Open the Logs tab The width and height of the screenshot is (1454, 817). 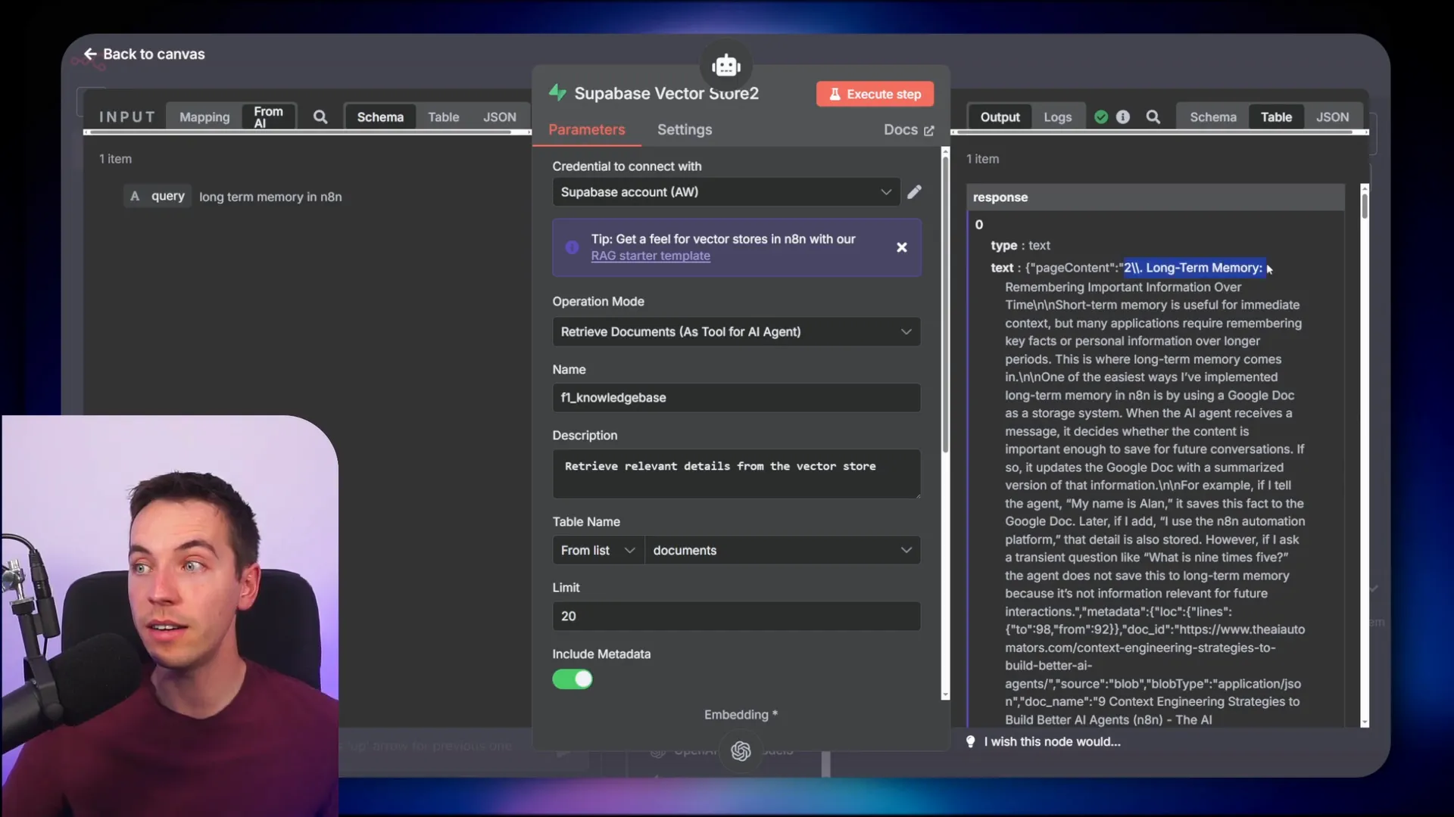pyautogui.click(x=1057, y=116)
